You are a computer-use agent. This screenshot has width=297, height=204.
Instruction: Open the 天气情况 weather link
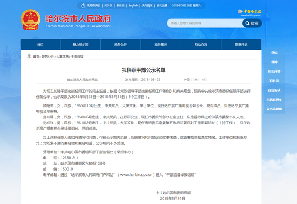click(147, 6)
